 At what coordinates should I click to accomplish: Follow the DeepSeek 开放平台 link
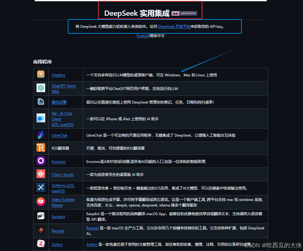tap(174, 27)
